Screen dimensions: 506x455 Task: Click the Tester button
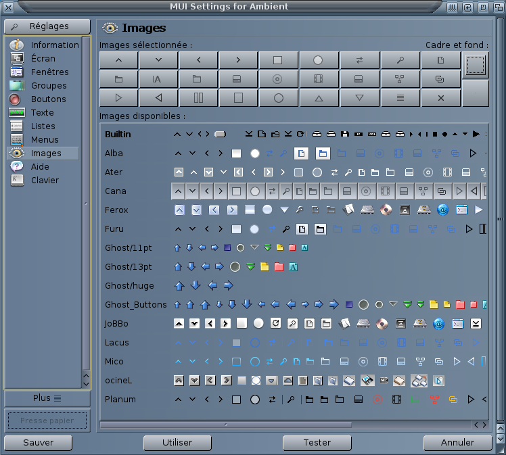point(317,442)
